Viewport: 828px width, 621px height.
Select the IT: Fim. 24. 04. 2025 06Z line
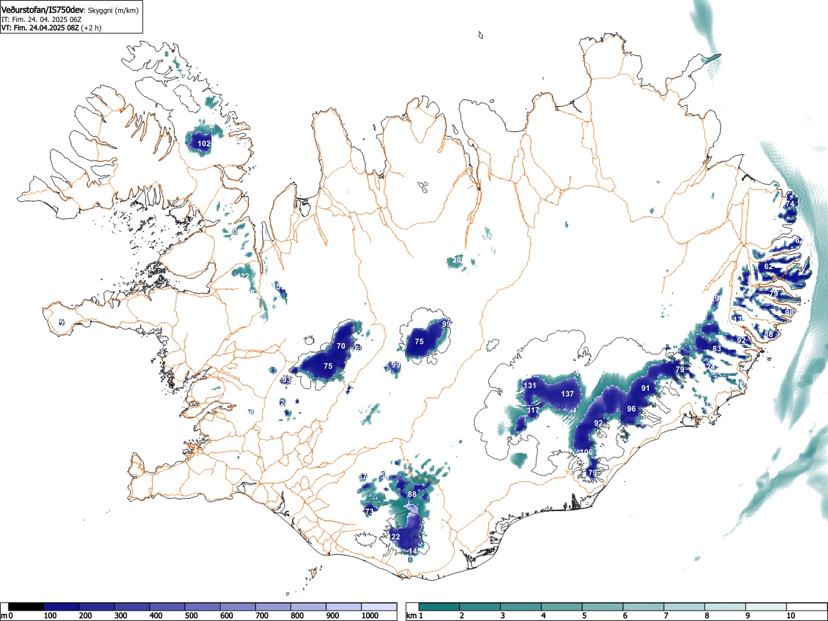(x=41, y=19)
